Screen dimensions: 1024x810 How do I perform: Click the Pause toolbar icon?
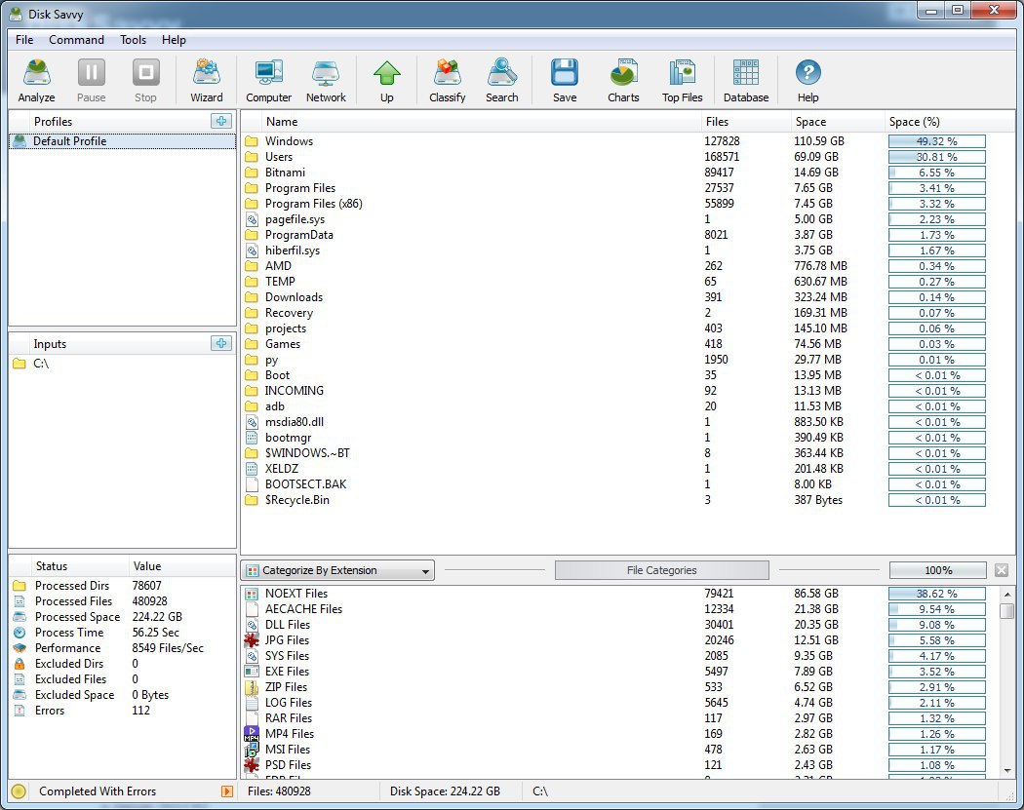tap(92, 81)
